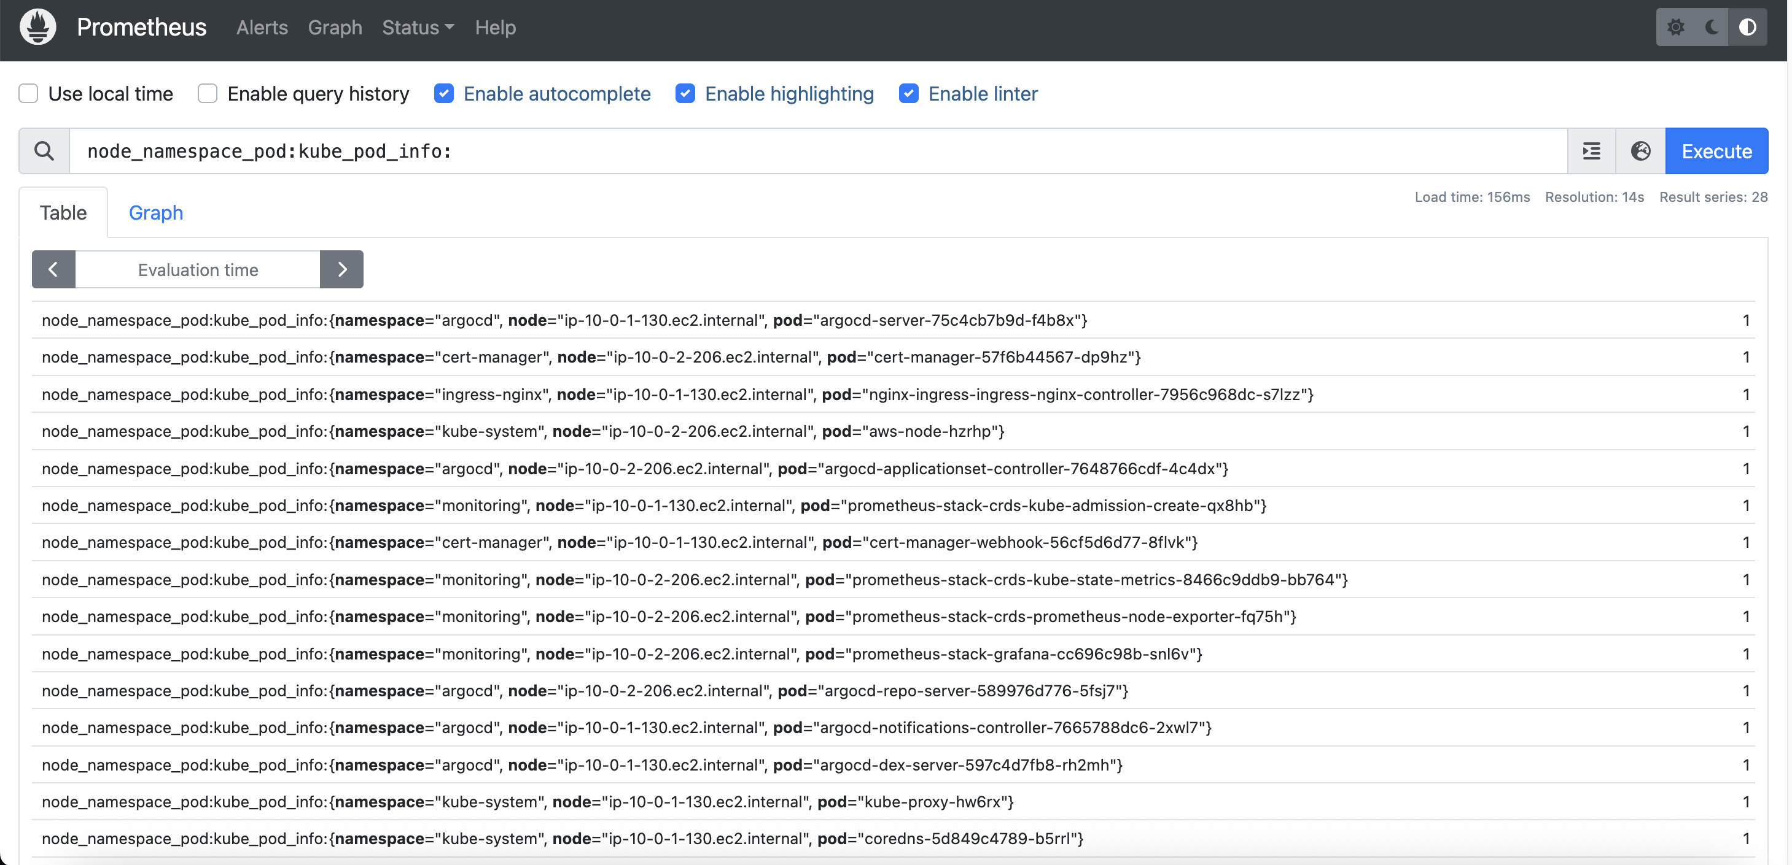Open the Help link in navbar
This screenshot has height=865, width=1792.
(x=496, y=27)
